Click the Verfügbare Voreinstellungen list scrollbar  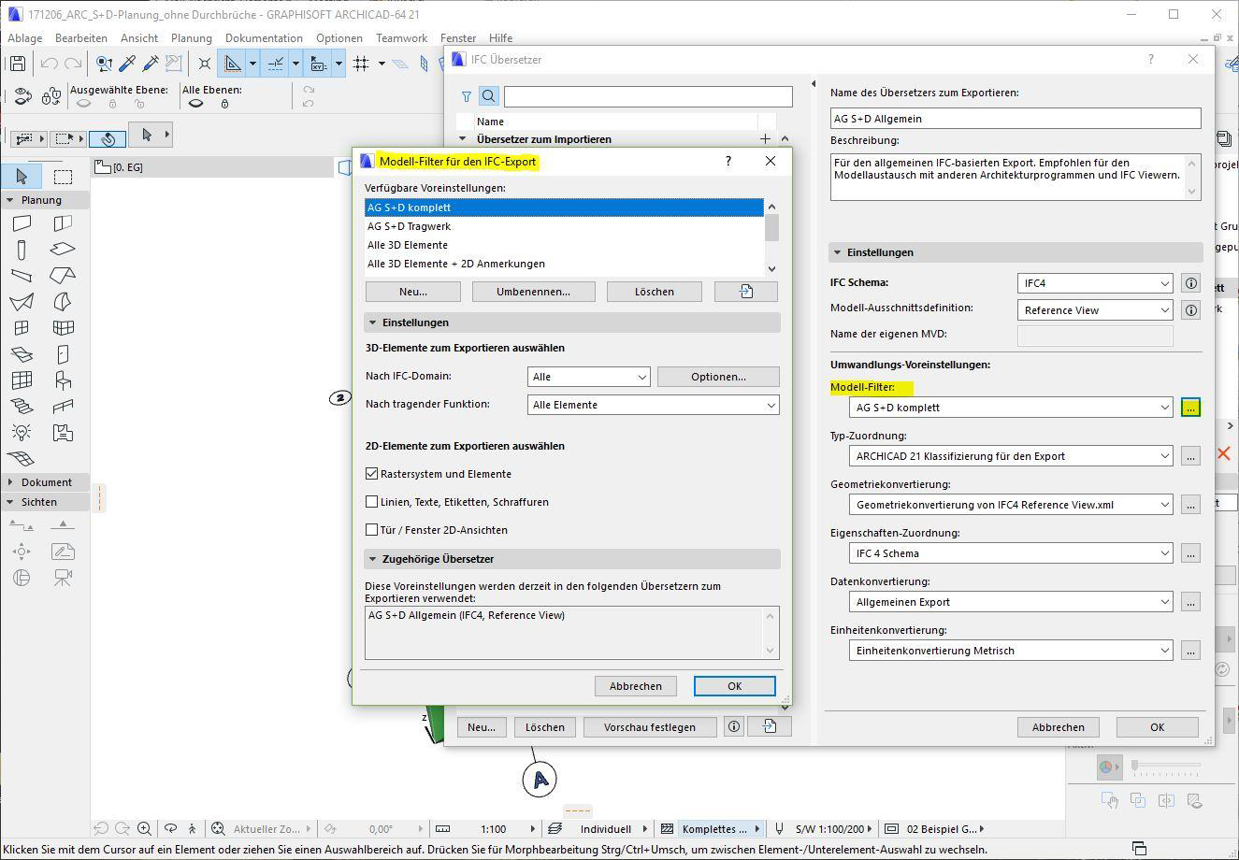(x=771, y=237)
